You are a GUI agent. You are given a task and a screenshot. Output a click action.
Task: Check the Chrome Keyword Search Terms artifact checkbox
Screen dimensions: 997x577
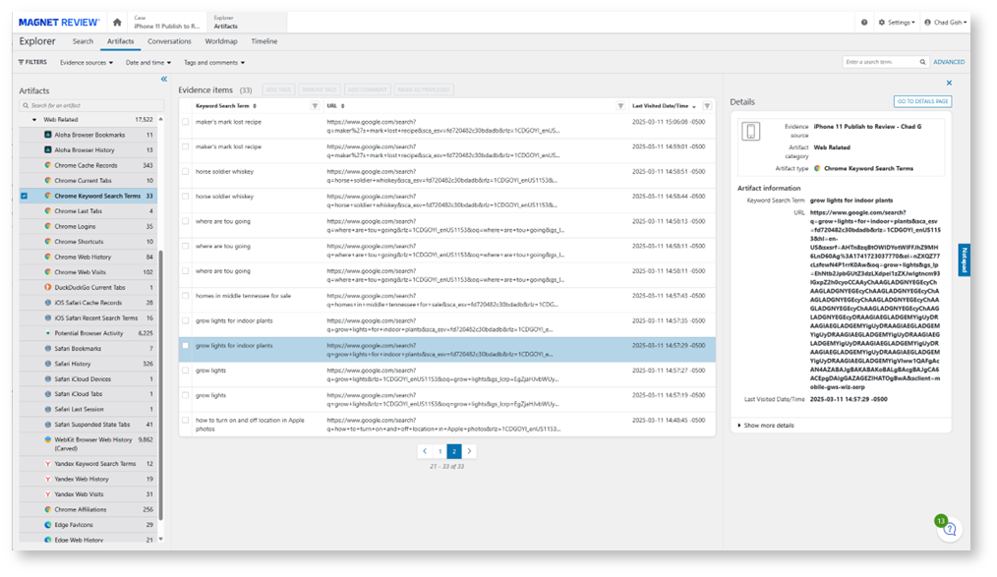tap(24, 195)
